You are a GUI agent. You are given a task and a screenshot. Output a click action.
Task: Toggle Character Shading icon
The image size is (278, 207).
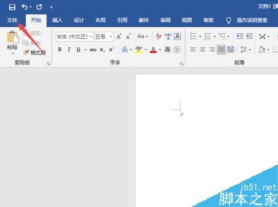coord(167,50)
